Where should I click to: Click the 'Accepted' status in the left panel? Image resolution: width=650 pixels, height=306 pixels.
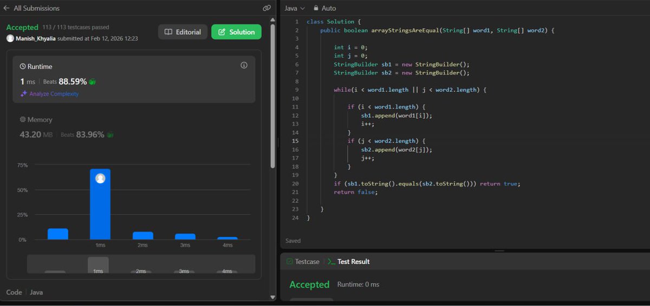click(x=22, y=27)
